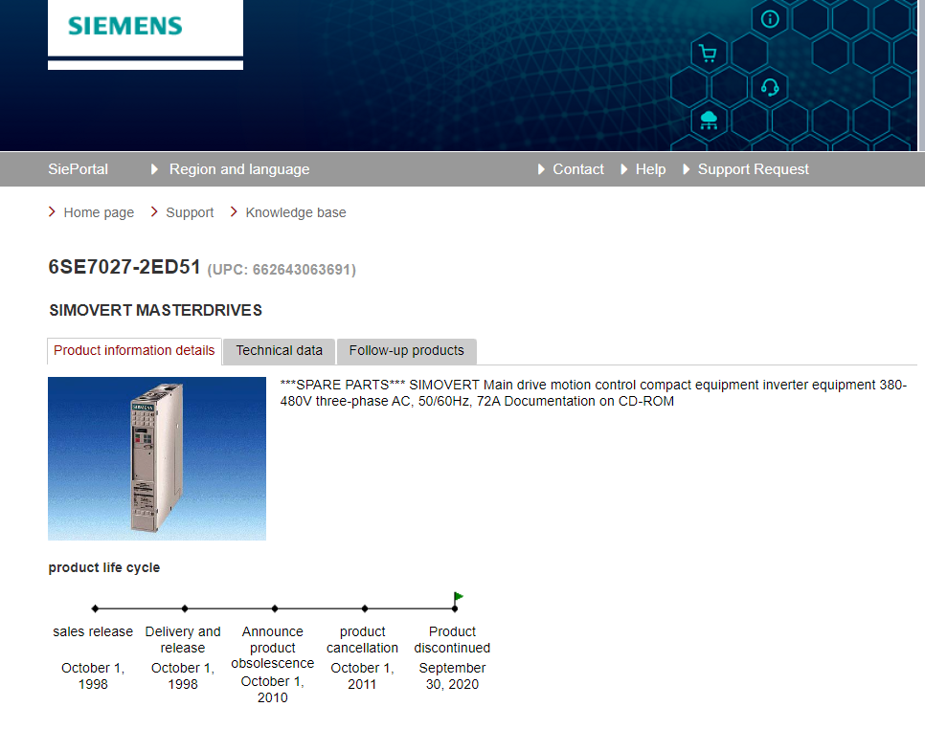This screenshot has height=729, width=925.
Task: Click the product cancellation timeline point
Action: [365, 608]
